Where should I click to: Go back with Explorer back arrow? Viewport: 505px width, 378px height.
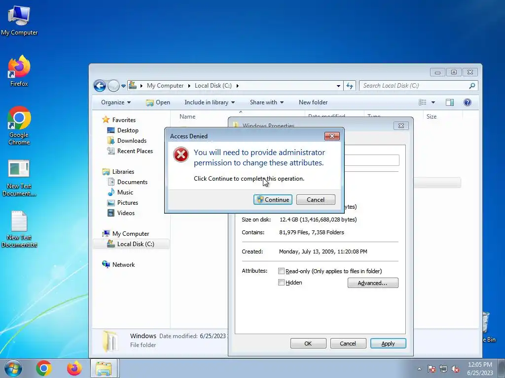click(100, 86)
